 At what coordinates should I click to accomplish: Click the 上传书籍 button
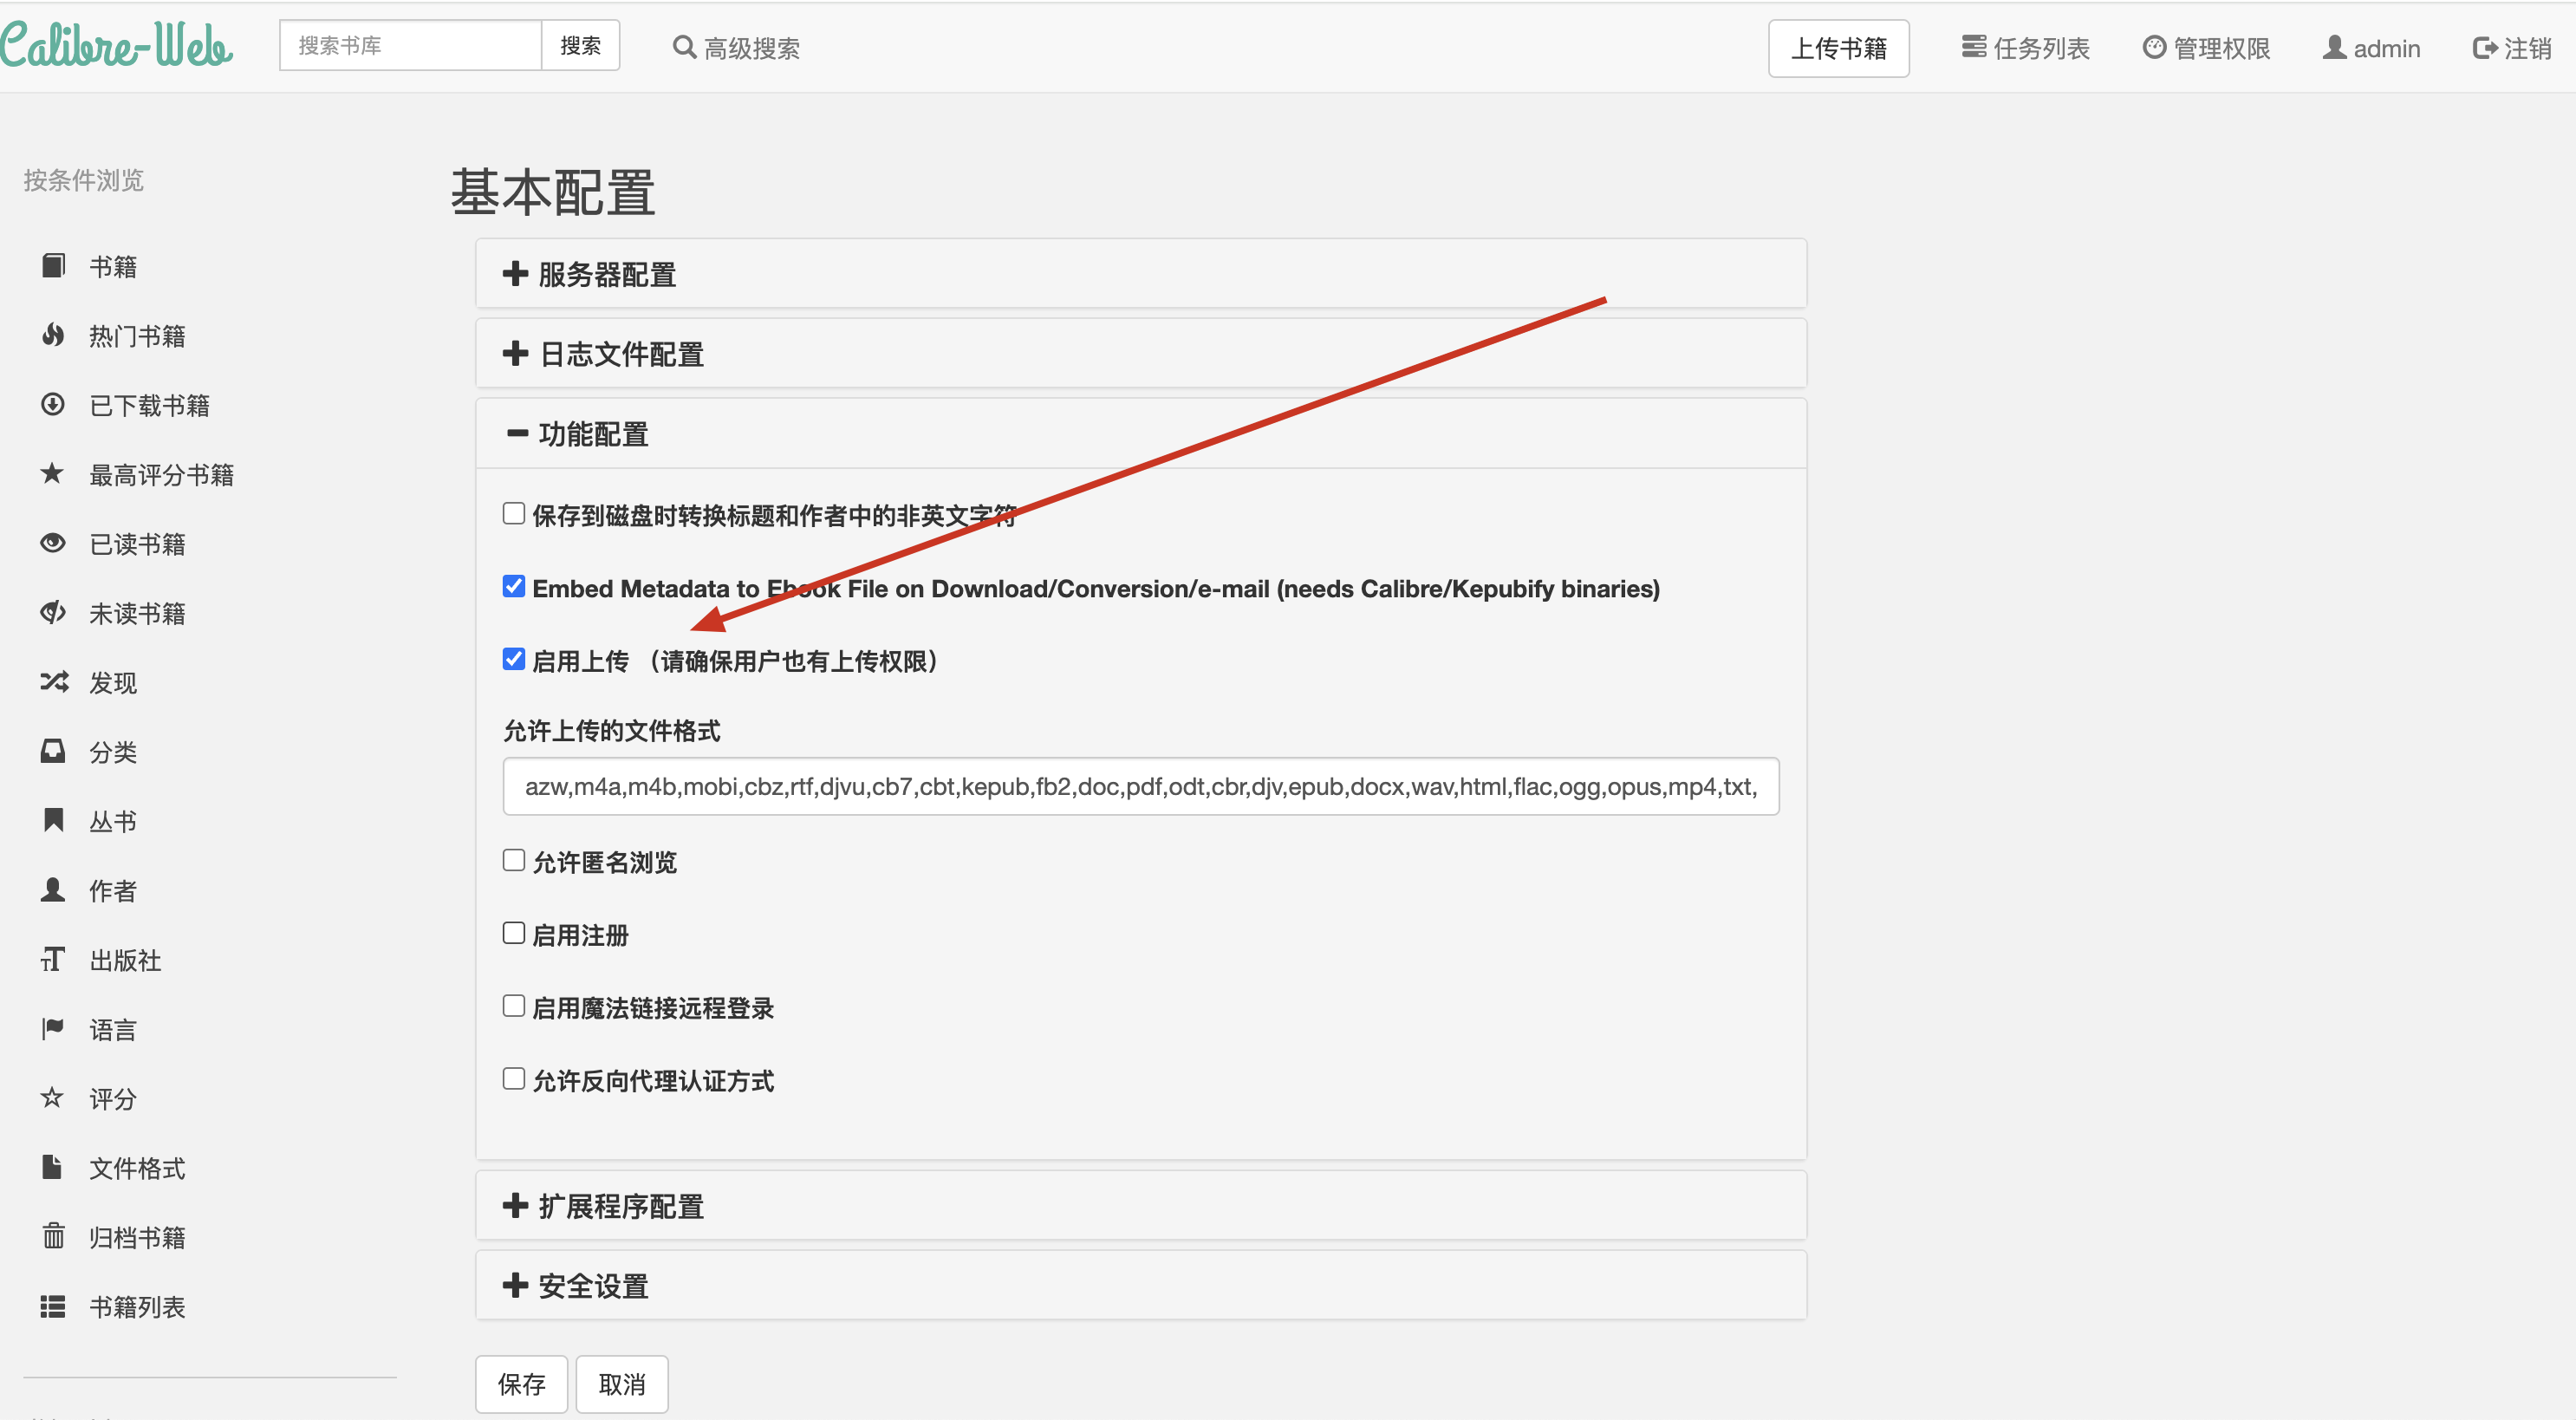point(1838,48)
